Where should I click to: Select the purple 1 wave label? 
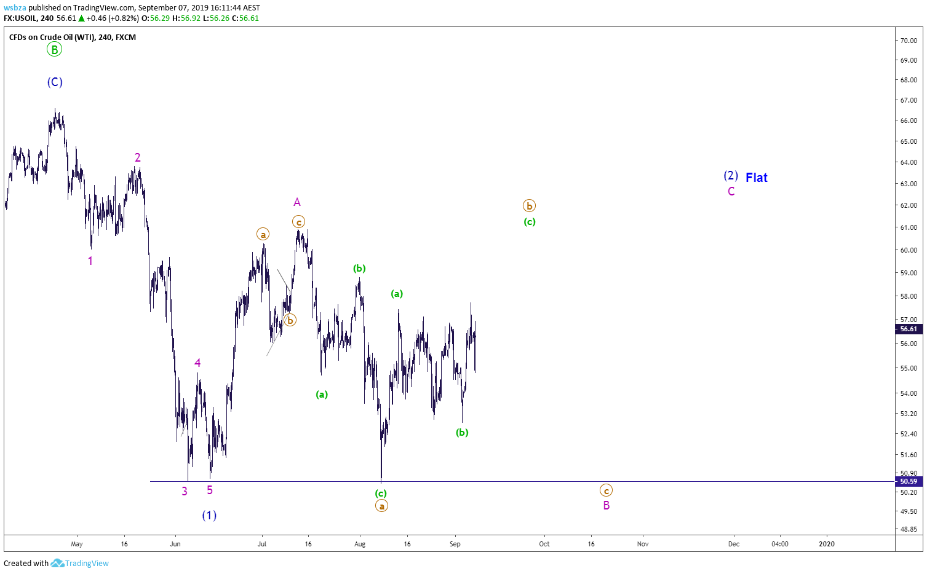90,261
